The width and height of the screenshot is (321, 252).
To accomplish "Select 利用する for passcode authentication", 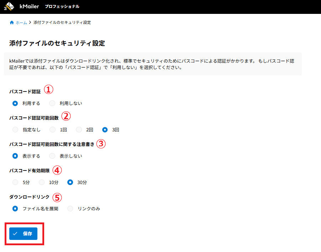I will pyautogui.click(x=15, y=103).
